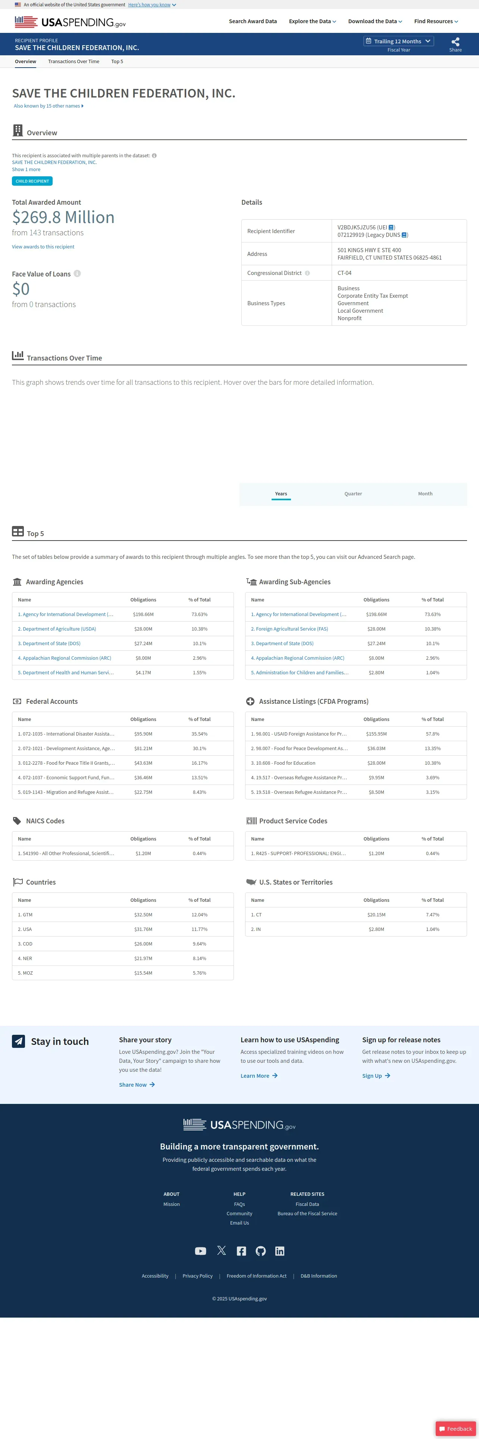
Task: Open the X (Twitter) icon in the footer
Action: tap(221, 1250)
